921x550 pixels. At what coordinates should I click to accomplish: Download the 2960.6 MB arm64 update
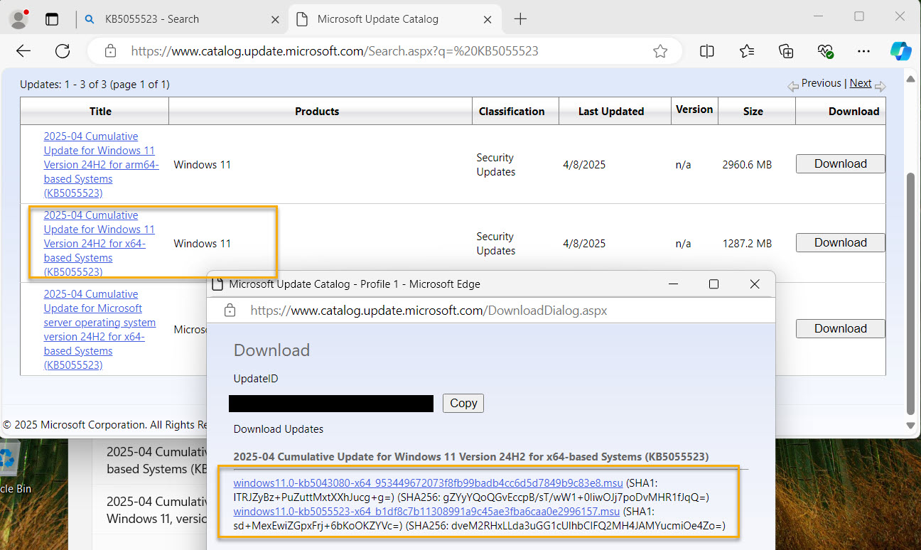point(840,164)
